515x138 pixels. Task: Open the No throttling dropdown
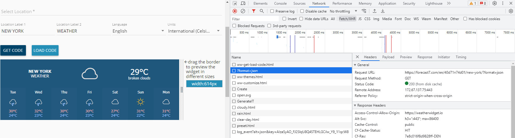point(343,11)
